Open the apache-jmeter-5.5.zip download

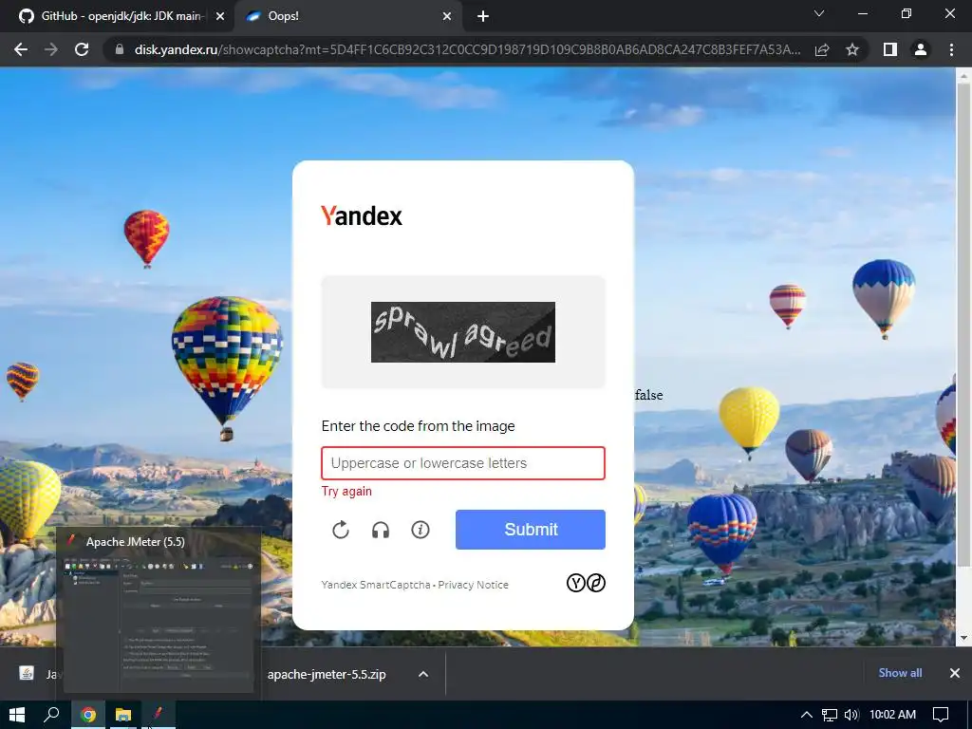tap(327, 674)
